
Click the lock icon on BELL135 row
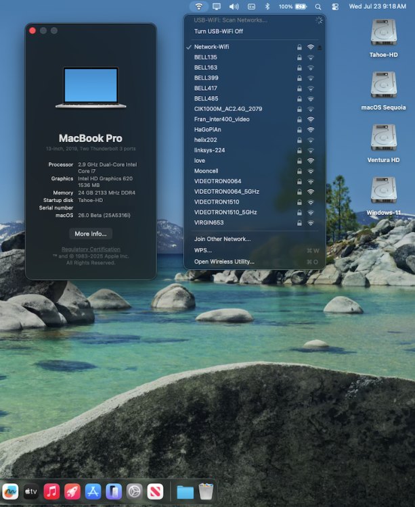[299, 57]
